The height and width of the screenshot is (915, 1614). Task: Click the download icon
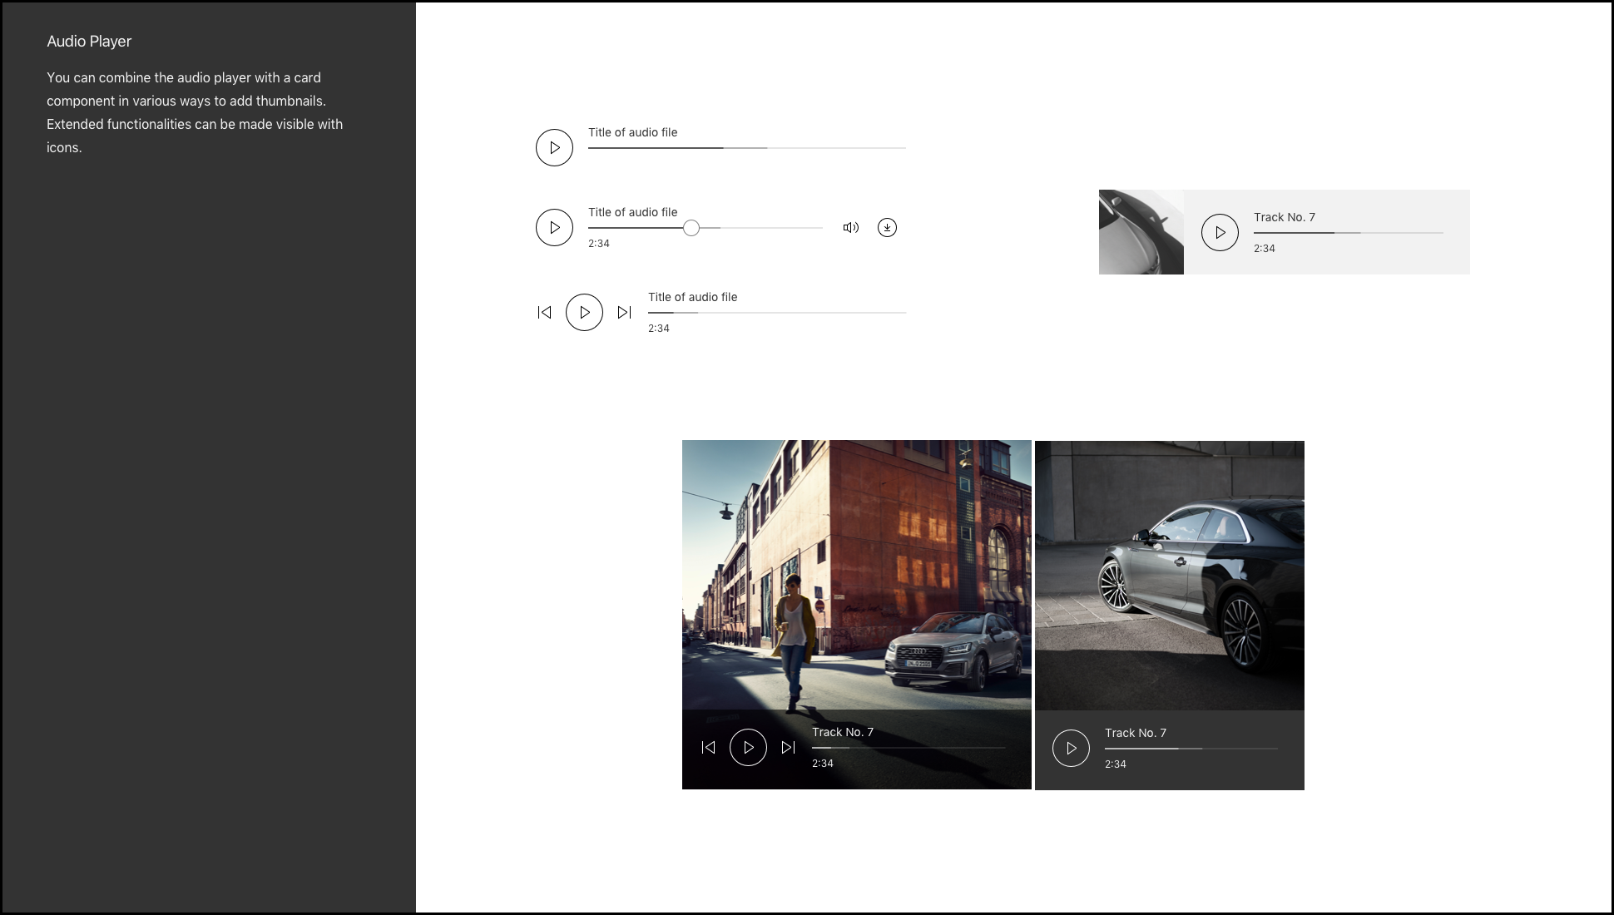pyautogui.click(x=887, y=227)
